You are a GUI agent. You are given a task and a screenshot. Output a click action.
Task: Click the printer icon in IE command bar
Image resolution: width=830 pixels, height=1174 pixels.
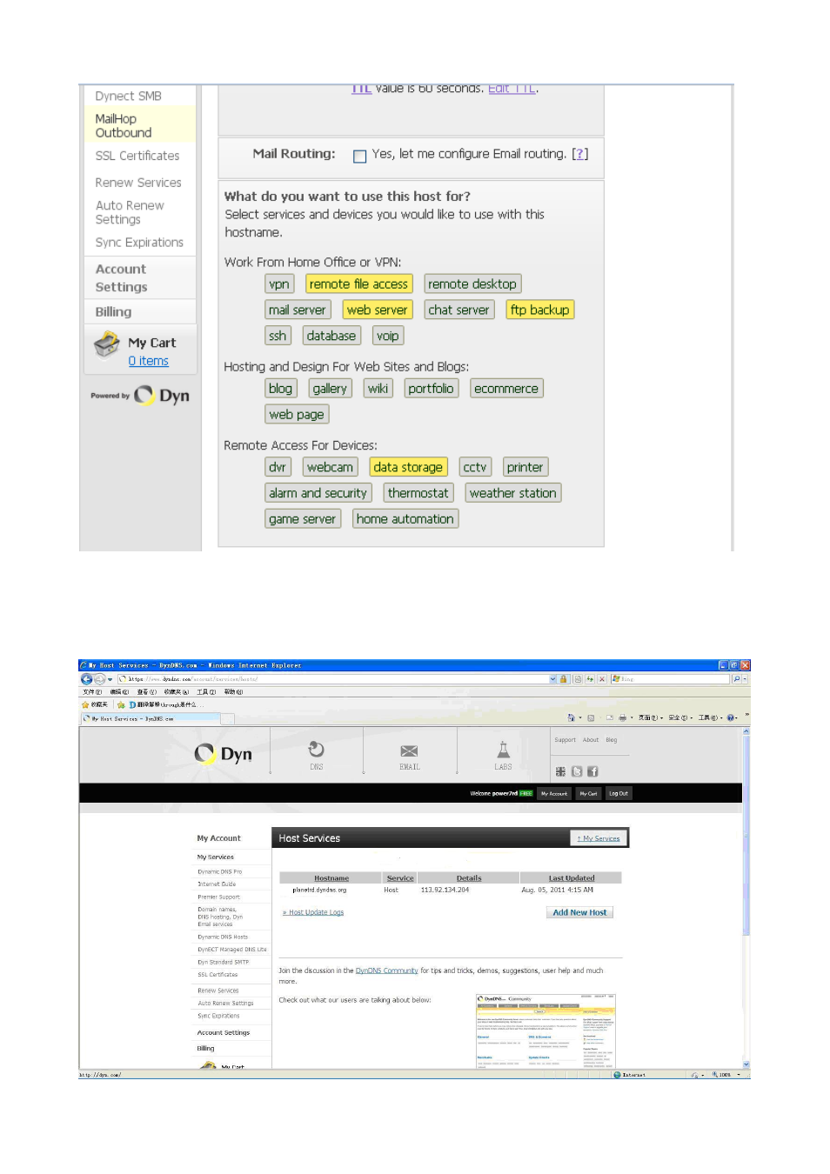click(622, 717)
